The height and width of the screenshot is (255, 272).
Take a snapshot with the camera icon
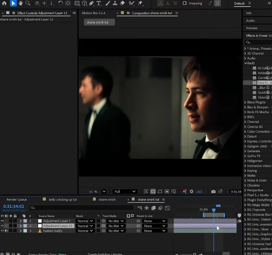tap(214, 191)
